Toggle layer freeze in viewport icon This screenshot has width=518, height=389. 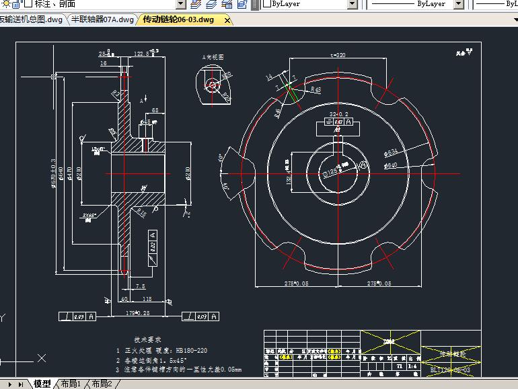pos(15,4)
